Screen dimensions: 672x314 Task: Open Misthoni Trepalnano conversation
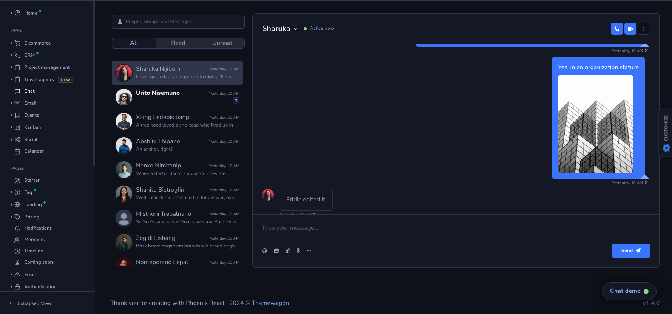click(177, 218)
